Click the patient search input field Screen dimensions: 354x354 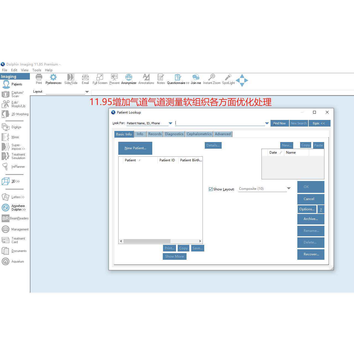click(x=220, y=123)
